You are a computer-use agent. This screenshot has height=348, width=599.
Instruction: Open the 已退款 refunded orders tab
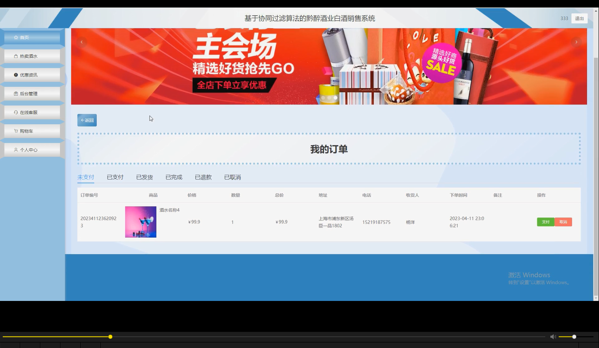203,177
